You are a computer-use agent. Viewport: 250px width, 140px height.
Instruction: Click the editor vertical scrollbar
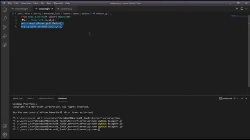pyautogui.click(x=249, y=51)
